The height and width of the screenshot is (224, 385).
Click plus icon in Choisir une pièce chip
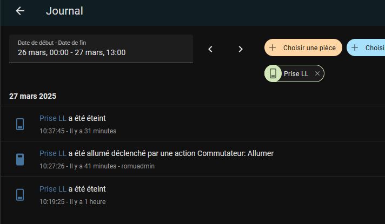tap(273, 47)
